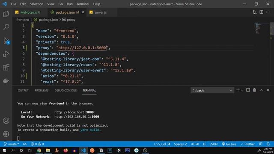
Task: Close the terminal panel
Action: coord(268,90)
